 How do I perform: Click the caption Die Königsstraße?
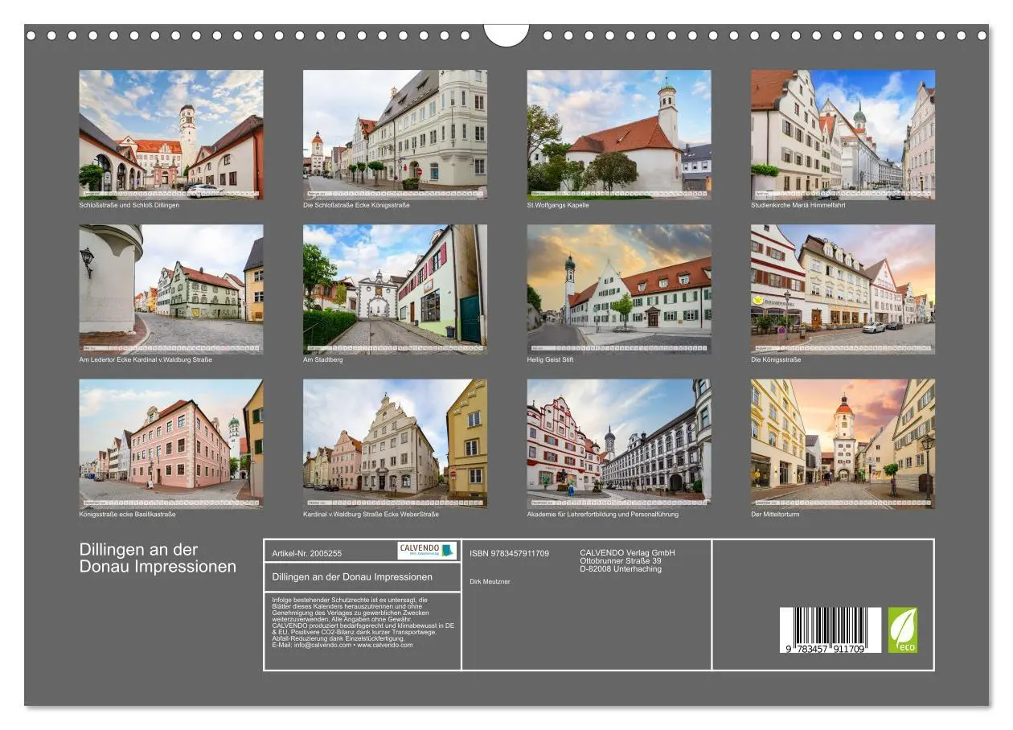click(776, 359)
